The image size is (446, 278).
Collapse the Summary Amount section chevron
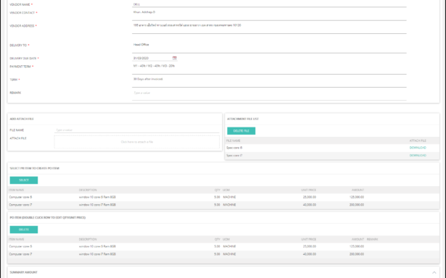[434, 272]
